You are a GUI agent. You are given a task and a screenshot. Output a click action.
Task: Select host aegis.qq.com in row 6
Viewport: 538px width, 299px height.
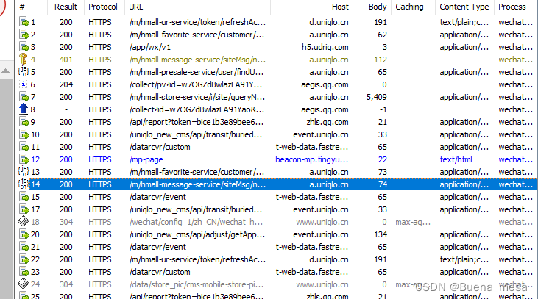[325, 84]
